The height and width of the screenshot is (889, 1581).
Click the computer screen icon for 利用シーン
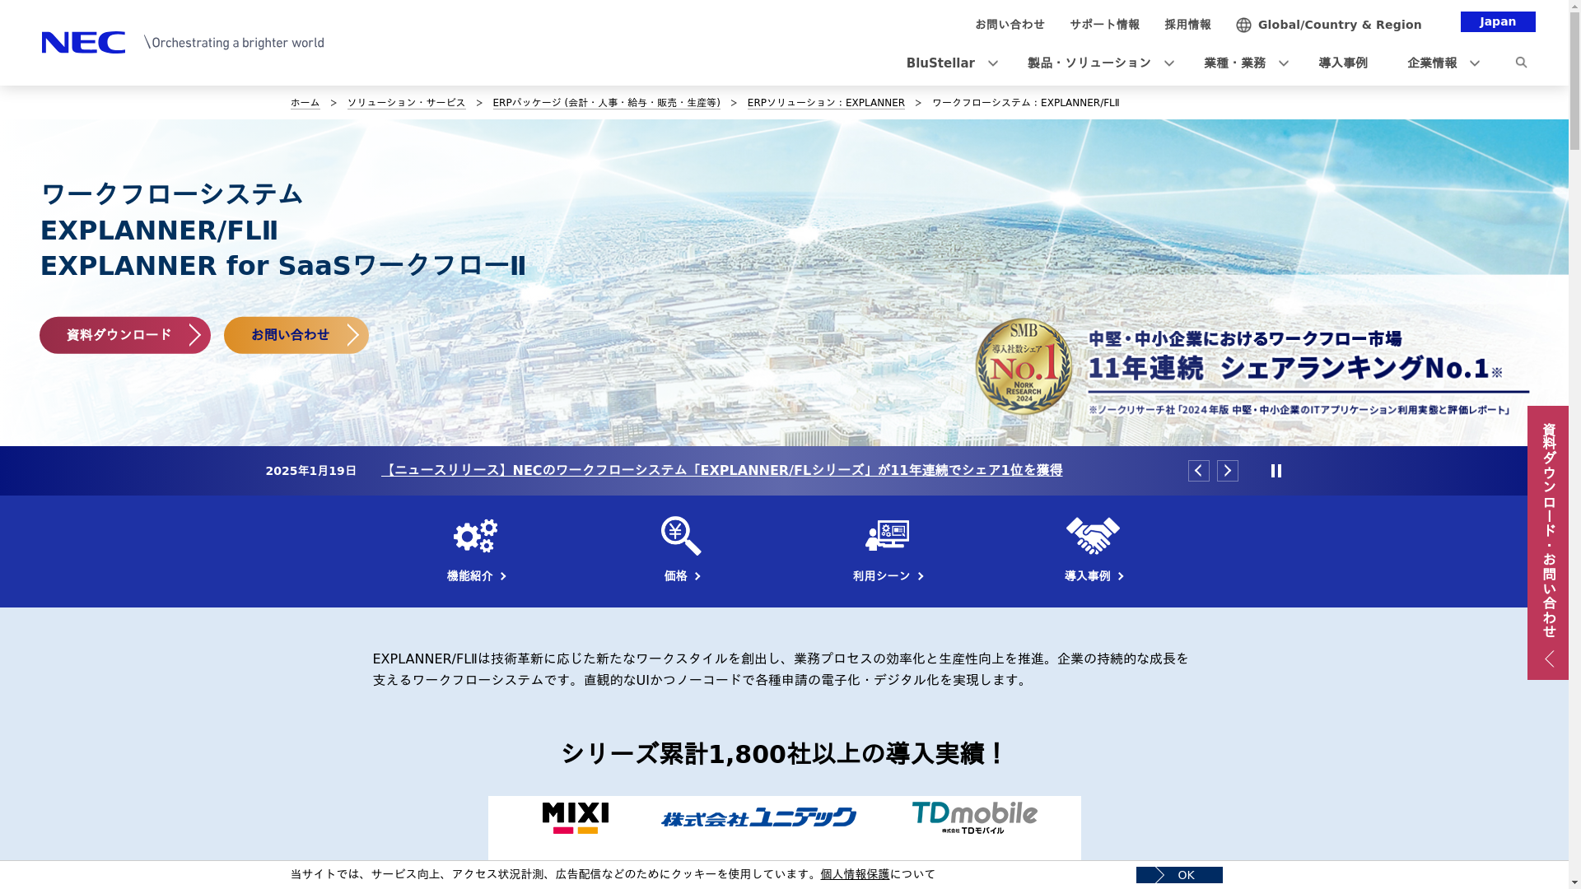[x=887, y=536]
